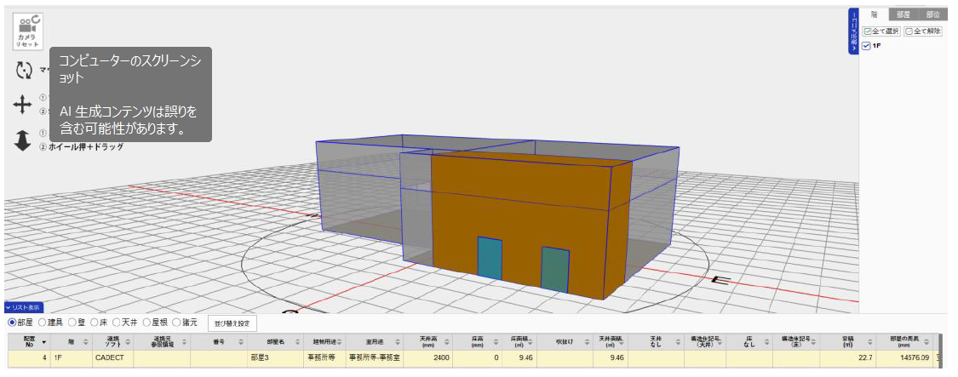
Task: Click the カメラリセット camera reset icon
Action: tap(27, 32)
